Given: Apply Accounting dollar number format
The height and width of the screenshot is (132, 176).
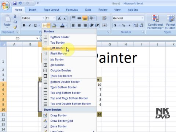Looking at the screenshot, I should [x=115, y=25].
